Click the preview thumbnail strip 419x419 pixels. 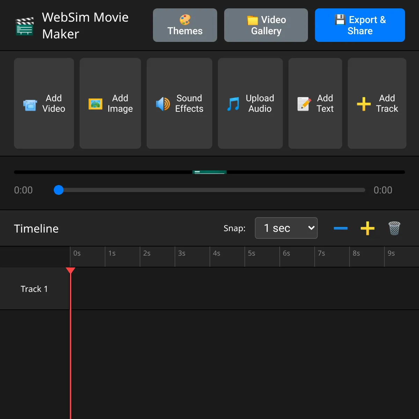click(209, 172)
